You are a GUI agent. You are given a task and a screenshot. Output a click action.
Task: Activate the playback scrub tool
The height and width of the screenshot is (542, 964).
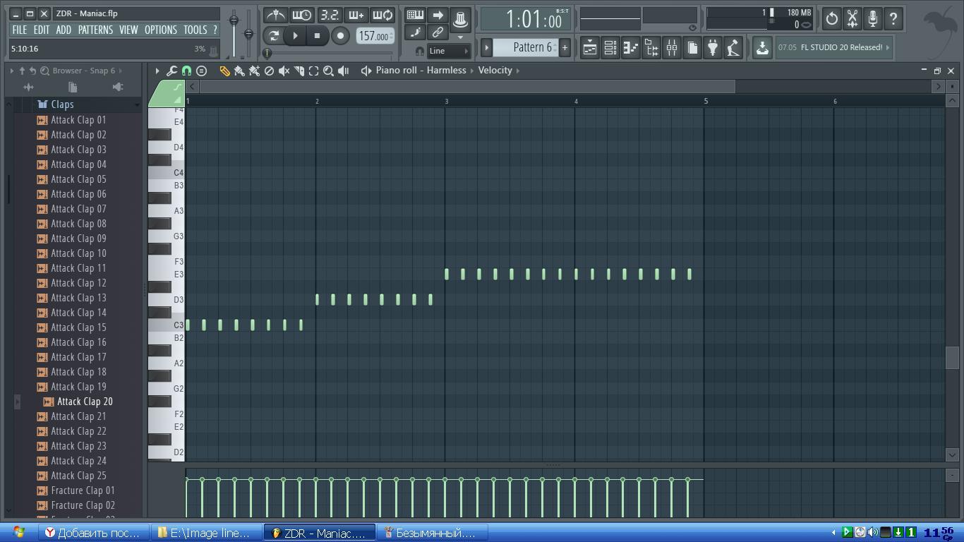tap(344, 71)
